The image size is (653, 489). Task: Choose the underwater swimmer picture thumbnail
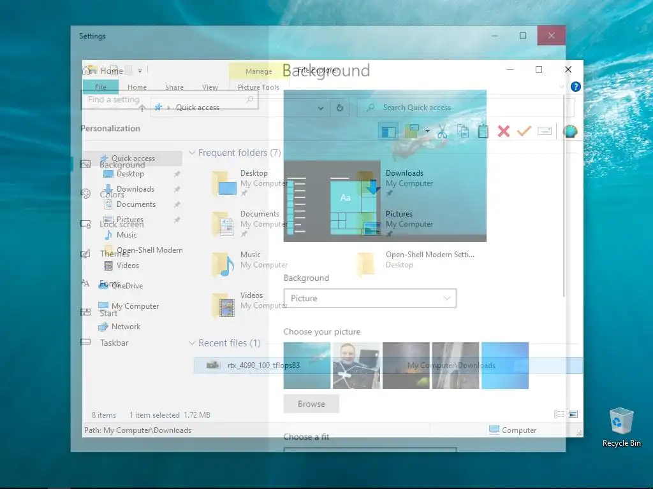tap(307, 365)
